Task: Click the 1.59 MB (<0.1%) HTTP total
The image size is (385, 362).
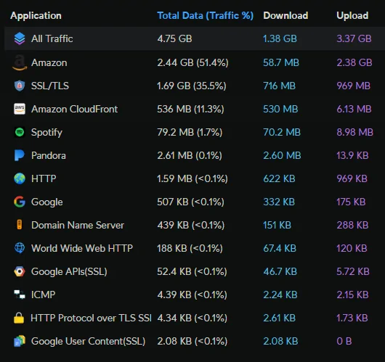Action: point(192,178)
